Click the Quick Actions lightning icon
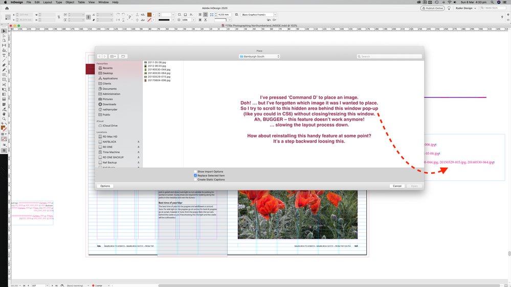Viewport: 511px width, 287px height. pyautogui.click(x=502, y=17)
